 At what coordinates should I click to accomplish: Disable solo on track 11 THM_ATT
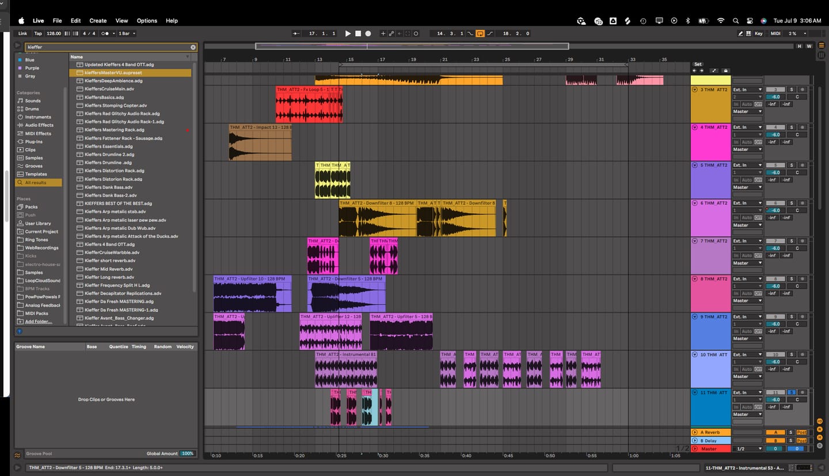pyautogui.click(x=791, y=393)
